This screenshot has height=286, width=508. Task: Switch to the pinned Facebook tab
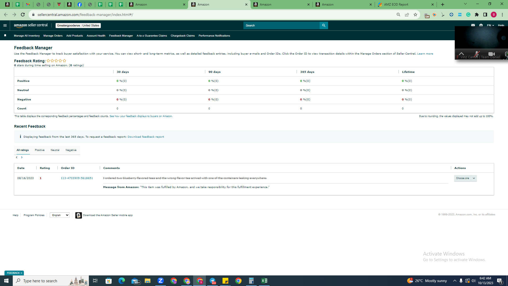click(x=80, y=5)
